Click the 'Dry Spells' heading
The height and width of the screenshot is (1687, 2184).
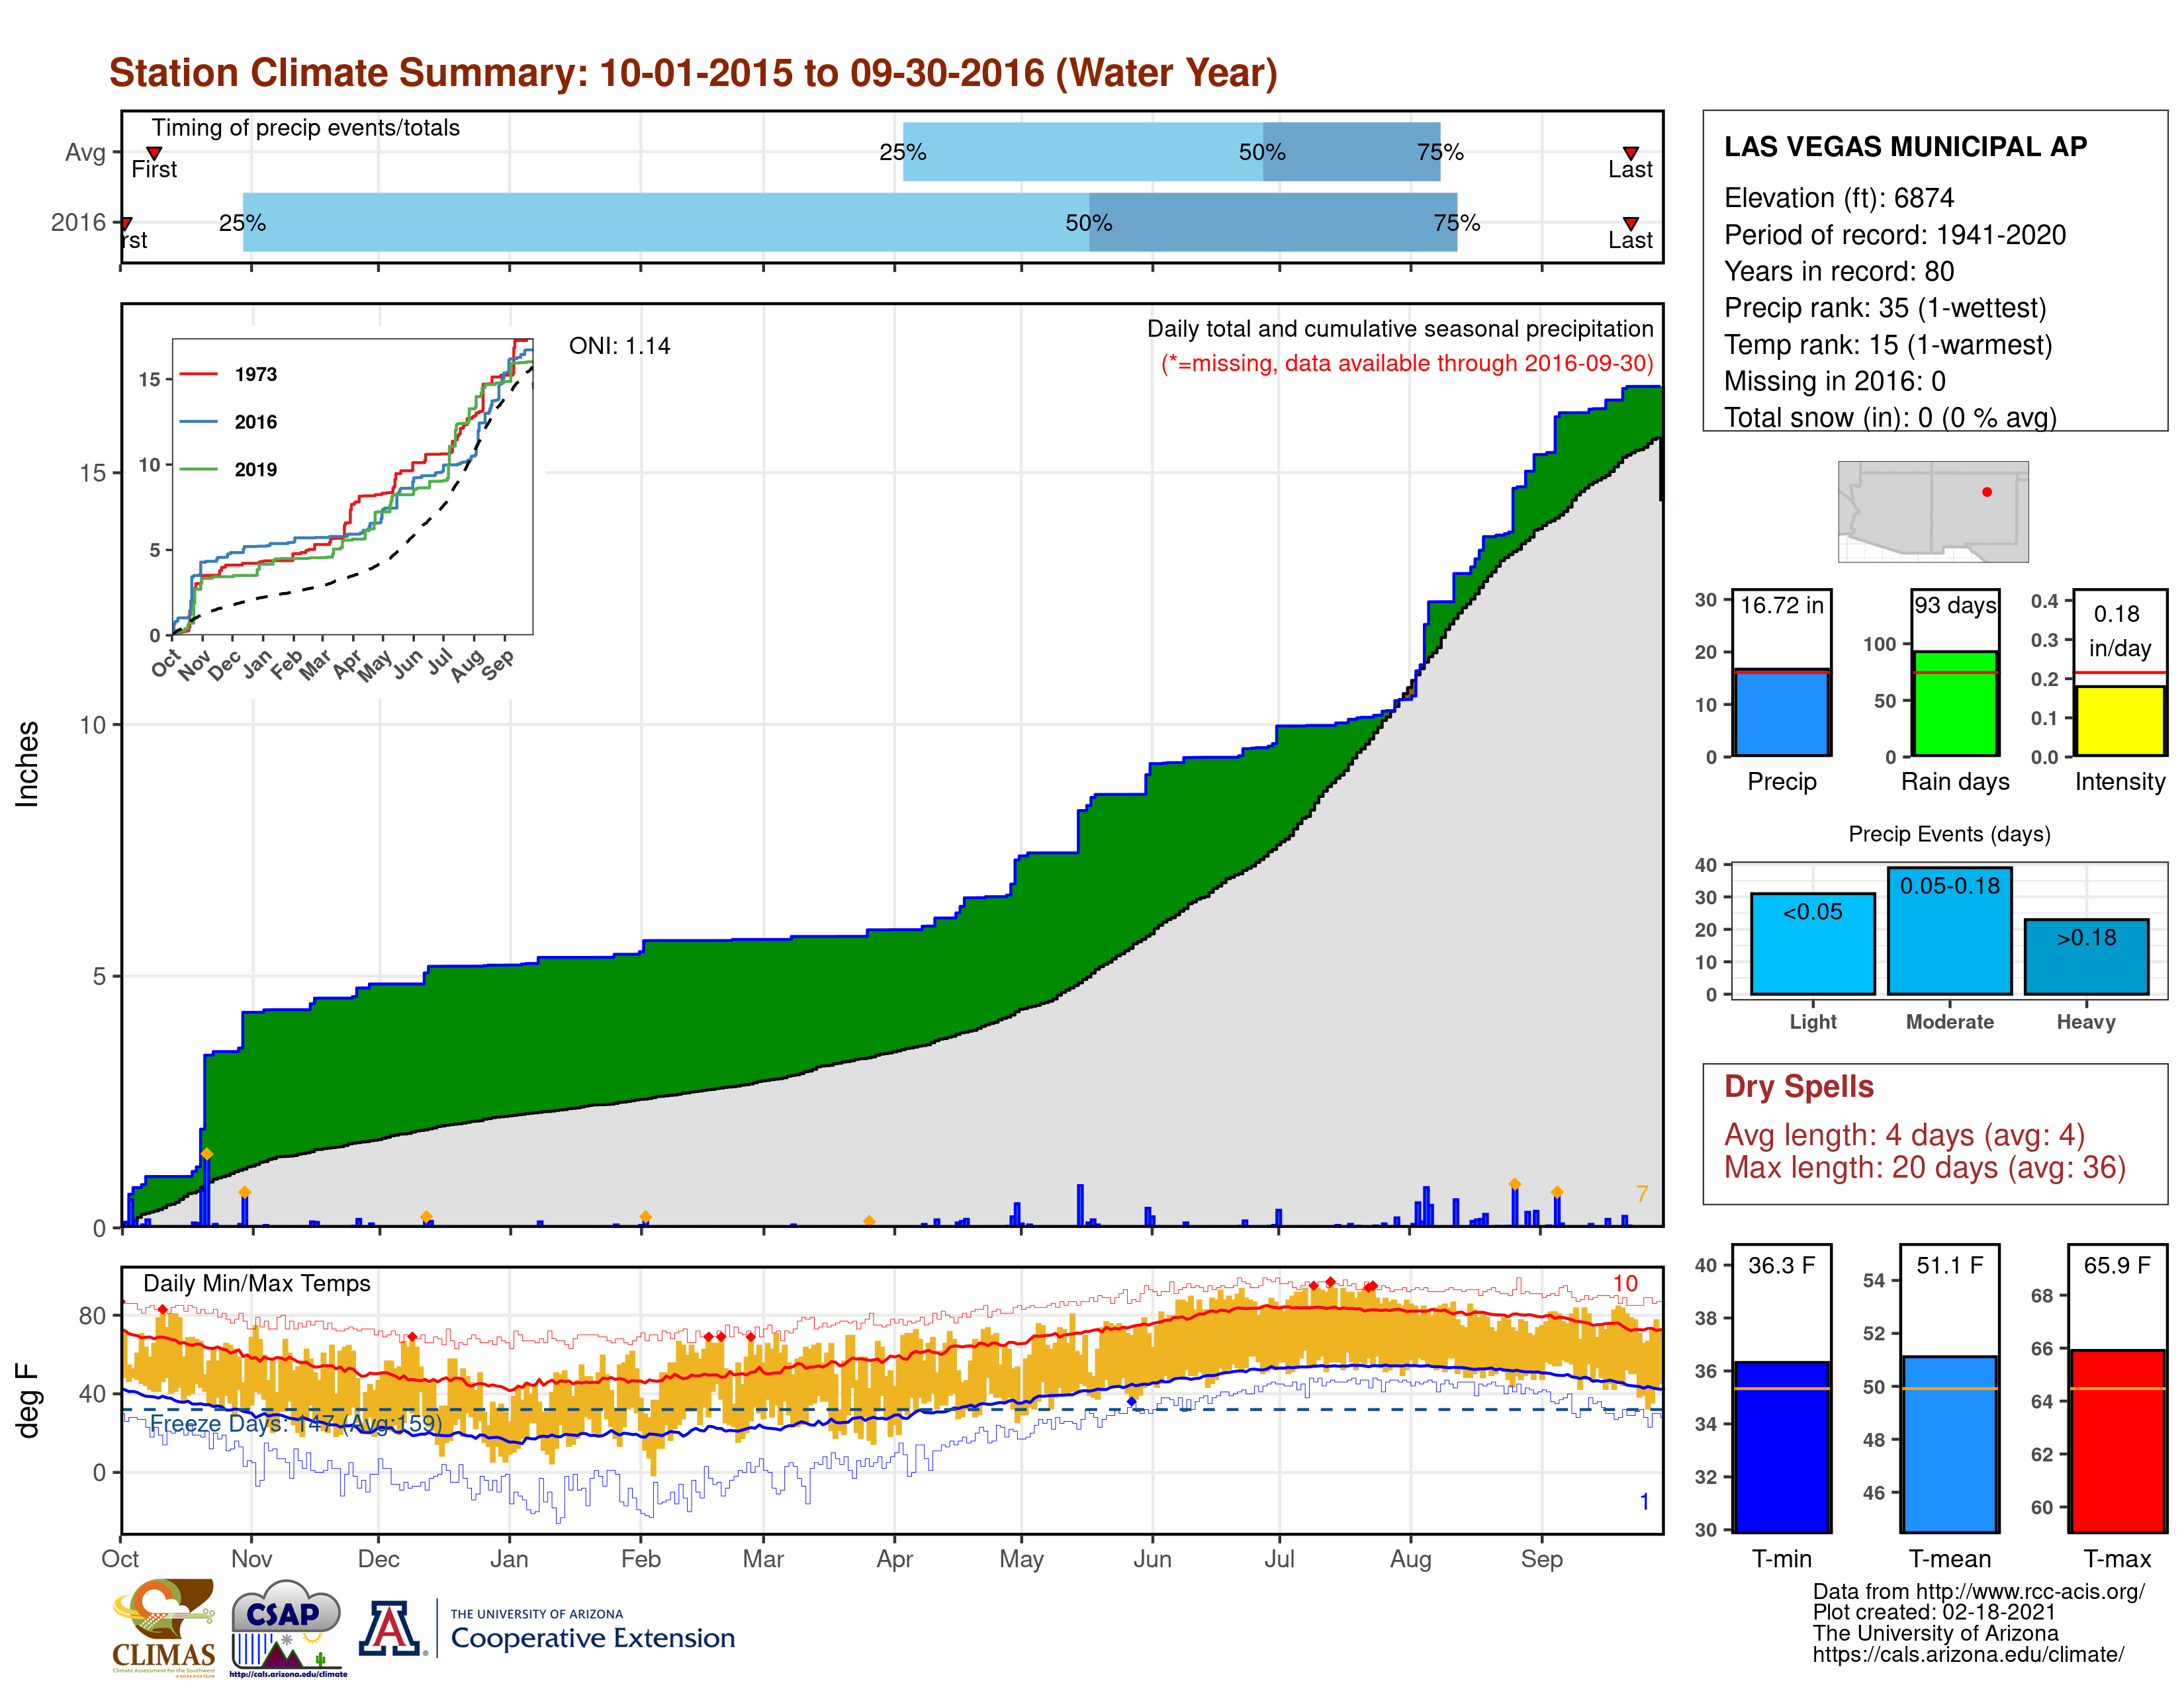(x=1798, y=1086)
